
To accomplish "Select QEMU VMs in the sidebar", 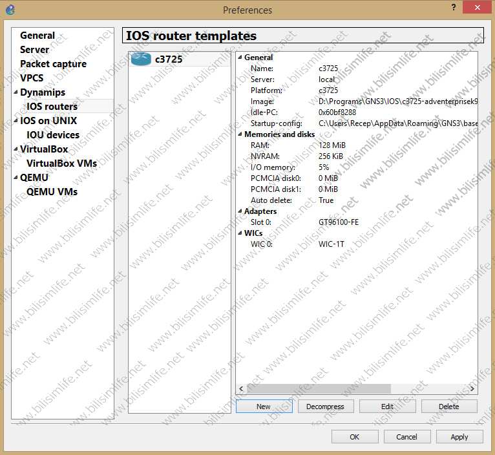I will (52, 192).
